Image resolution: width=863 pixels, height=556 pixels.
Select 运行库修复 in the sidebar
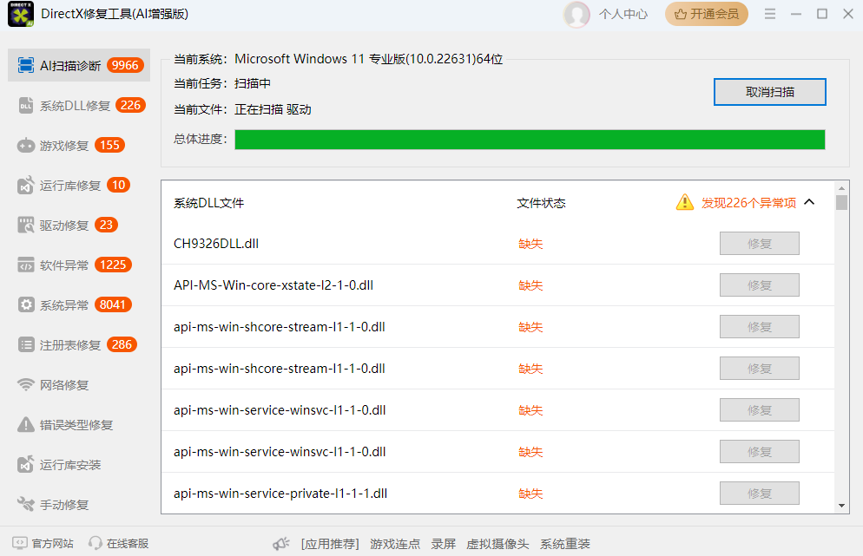[x=61, y=184]
